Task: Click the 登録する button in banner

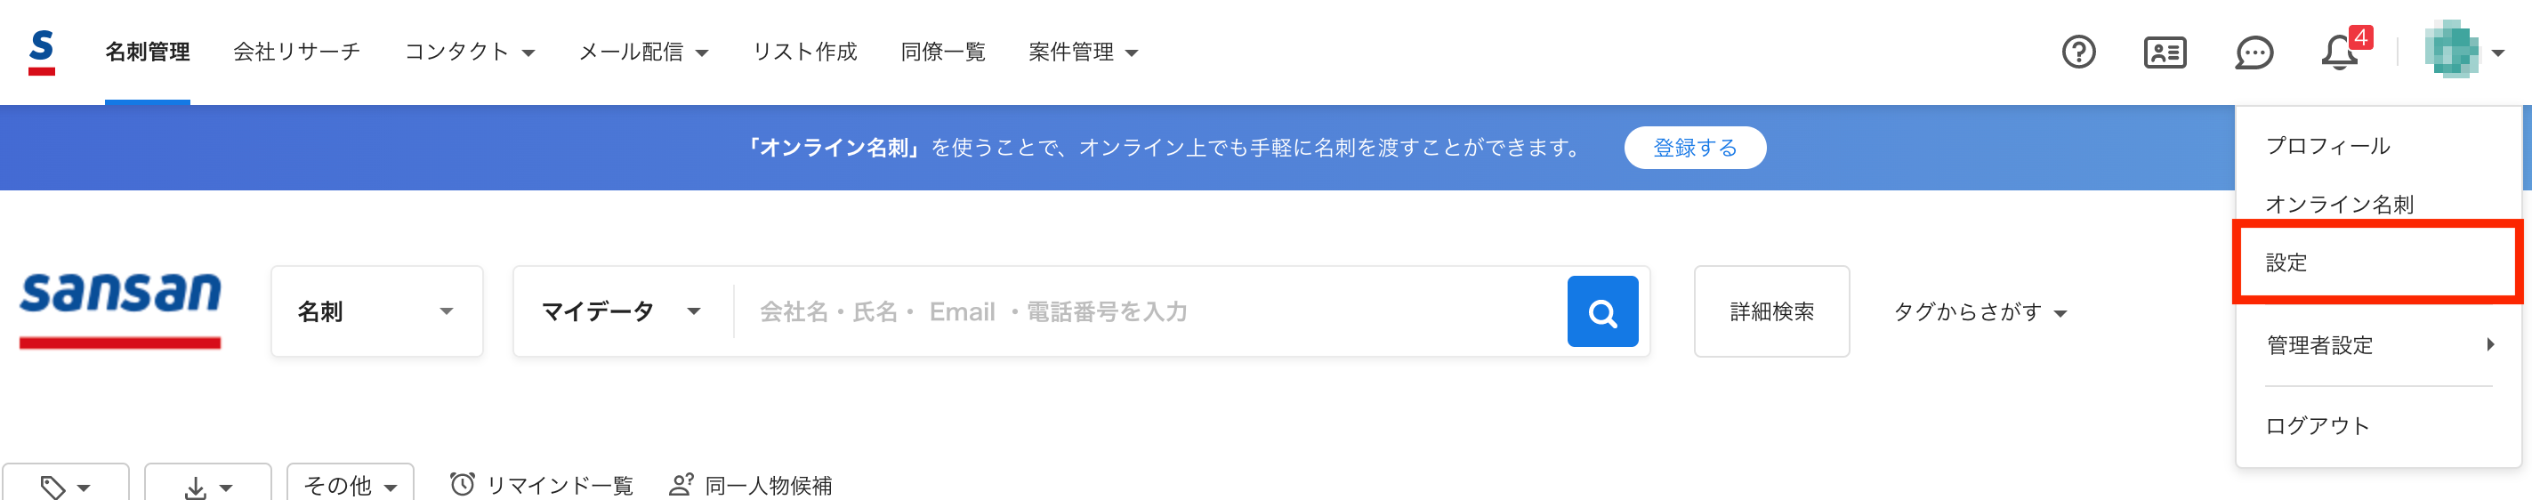Action: click(x=1694, y=148)
